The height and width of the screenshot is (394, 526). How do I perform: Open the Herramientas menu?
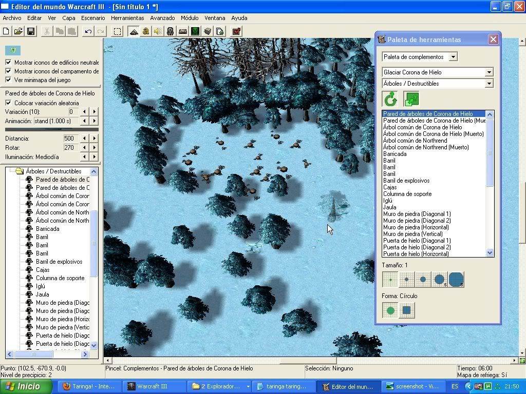[127, 18]
